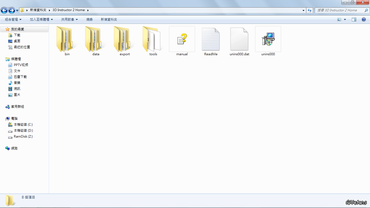Screen dimensions: 370x208
Task: Click the 新增資料夾 breadcrumb in address bar
Action: [x=38, y=10]
